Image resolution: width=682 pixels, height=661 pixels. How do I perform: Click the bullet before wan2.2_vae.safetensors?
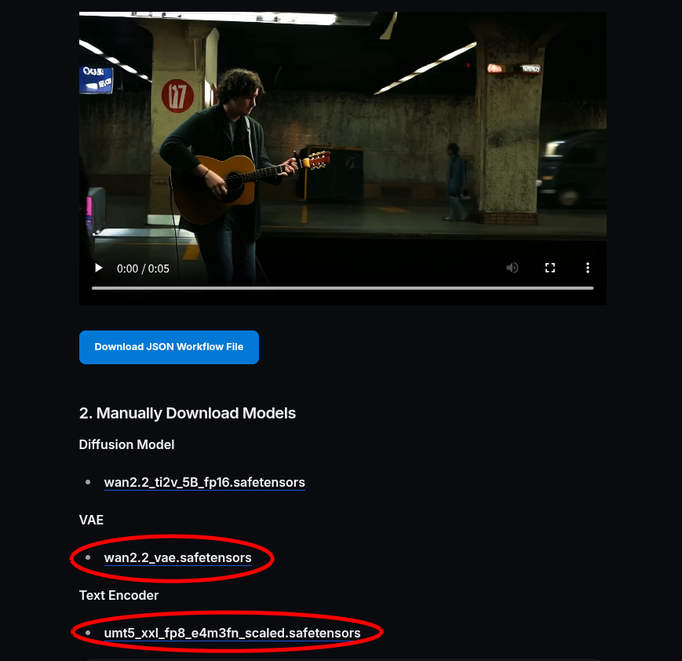[x=89, y=557]
